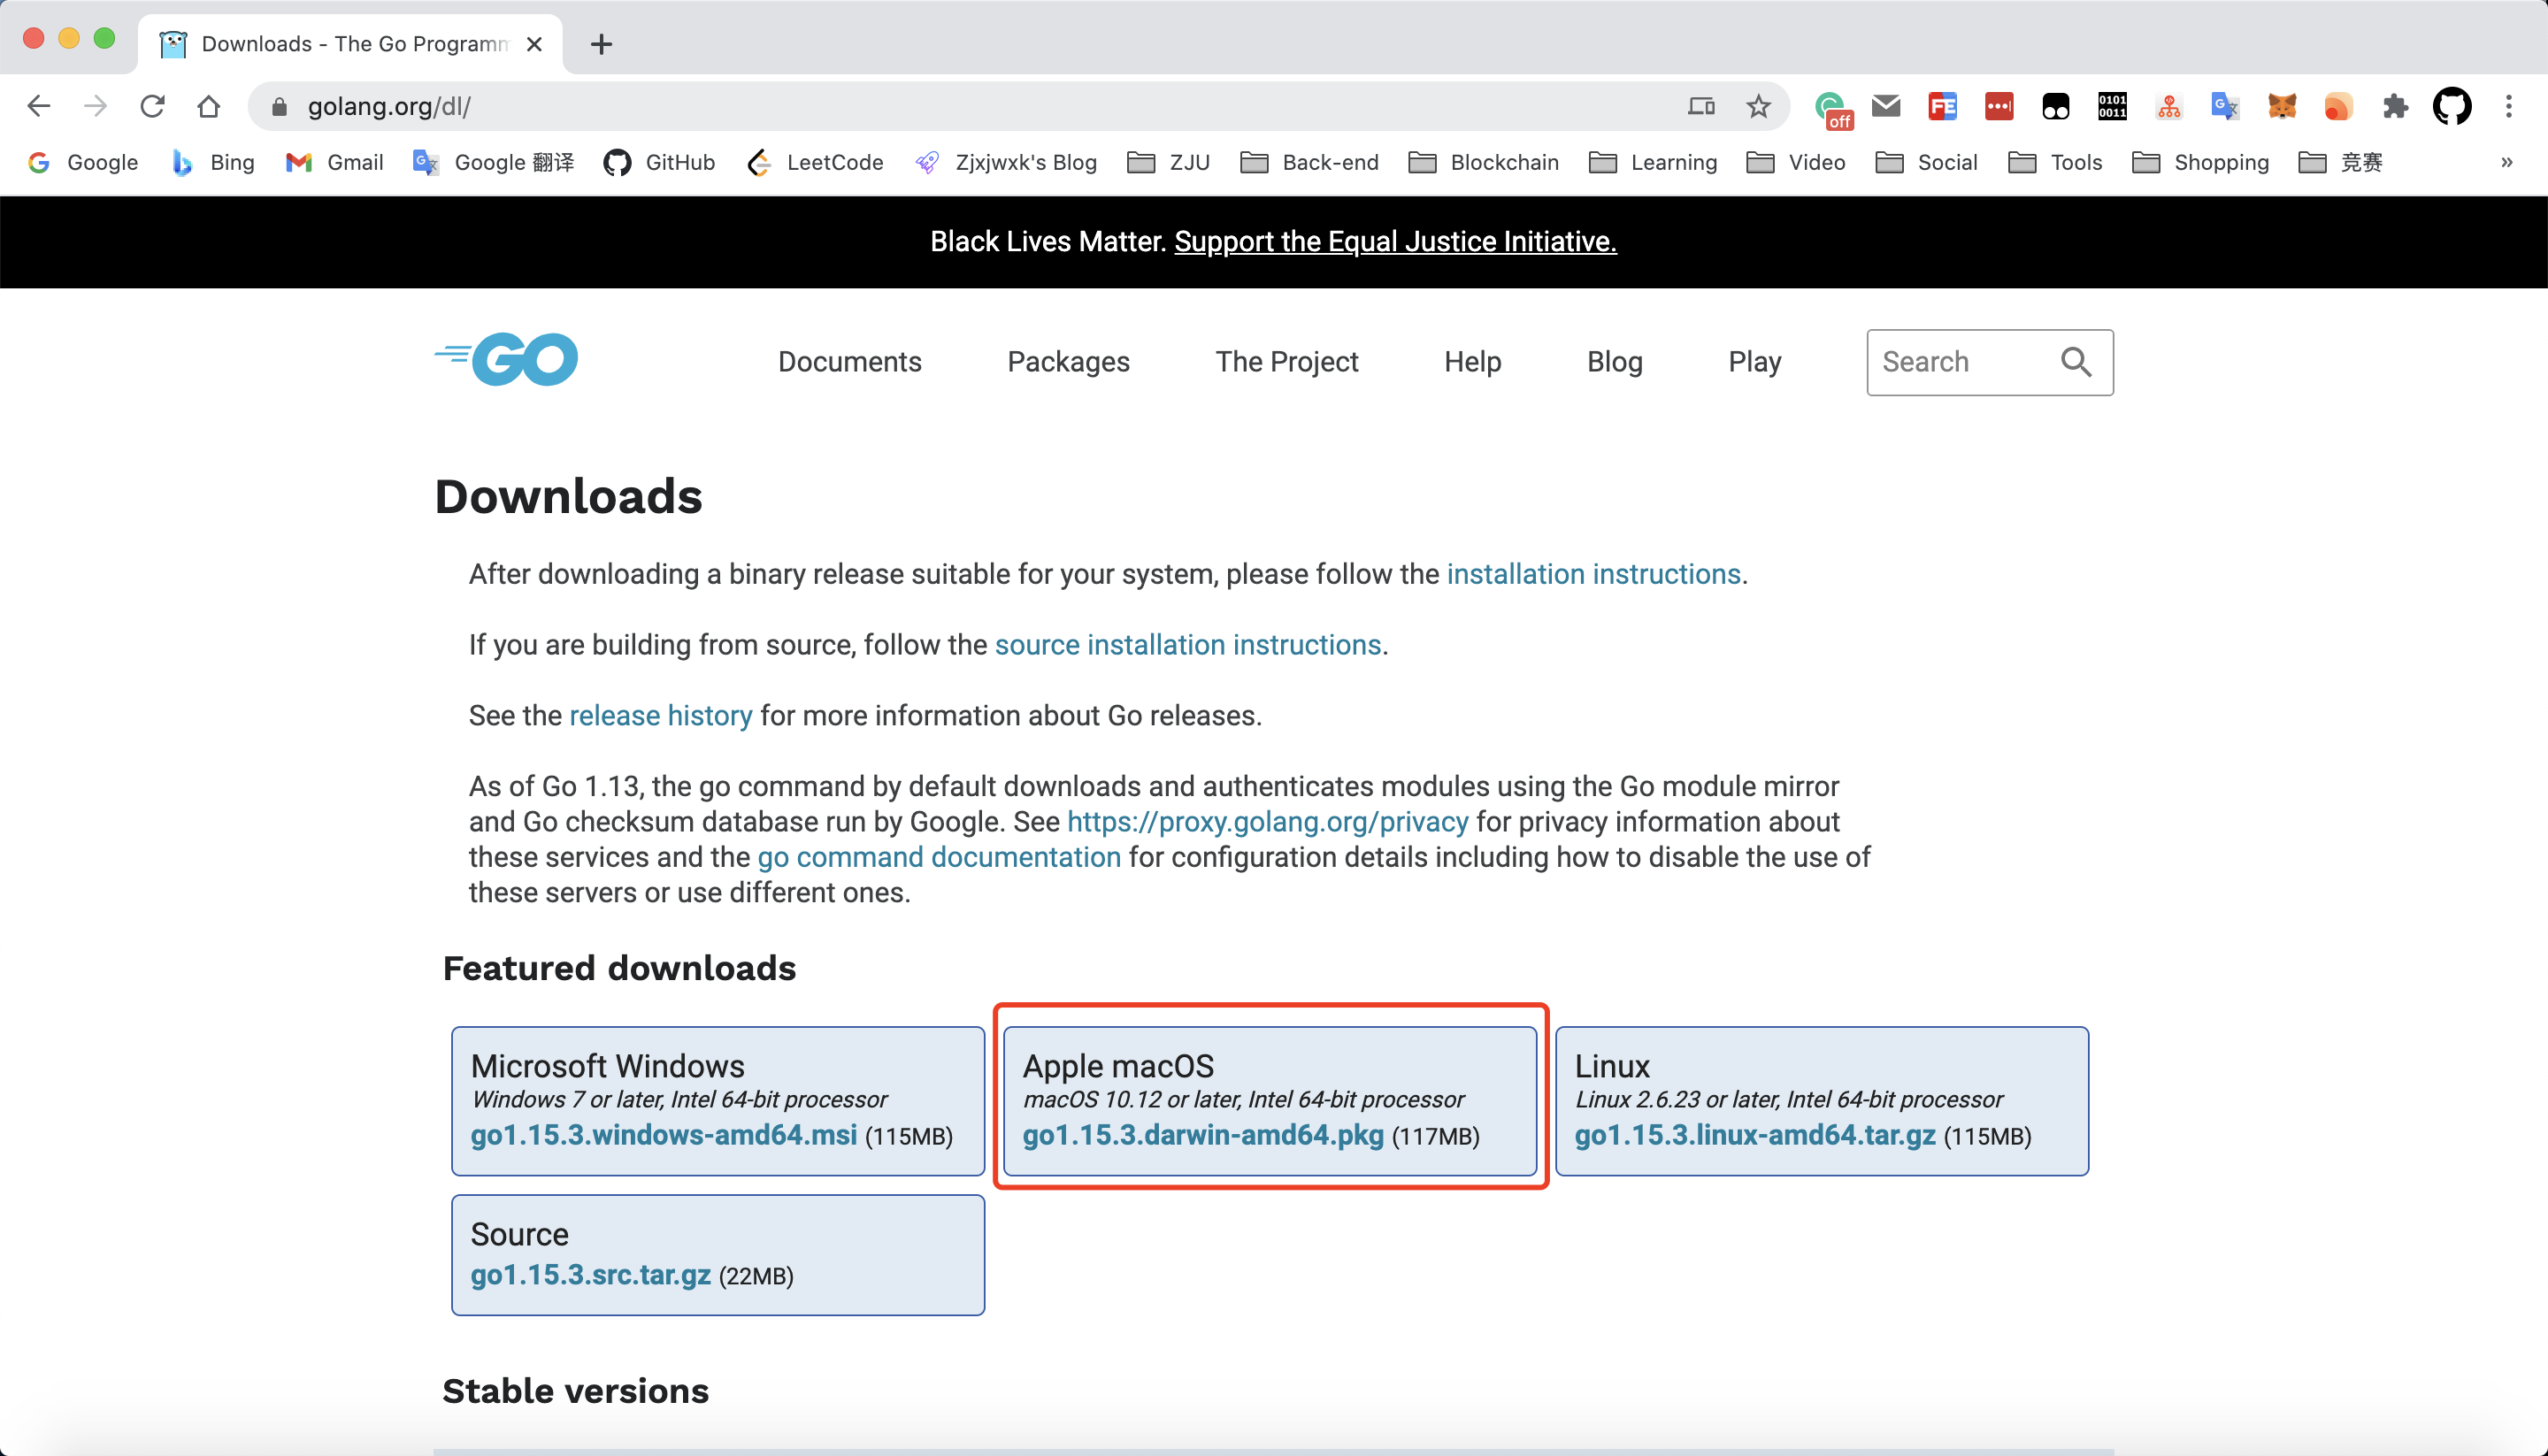This screenshot has height=1456, width=2548.
Task: Click the padlock site info icon
Action: (279, 107)
